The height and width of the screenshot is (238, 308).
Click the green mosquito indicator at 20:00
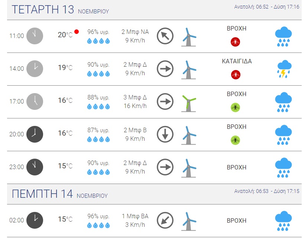tap(235, 140)
